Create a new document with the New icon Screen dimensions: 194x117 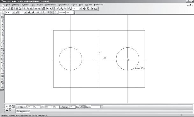point(4,9)
